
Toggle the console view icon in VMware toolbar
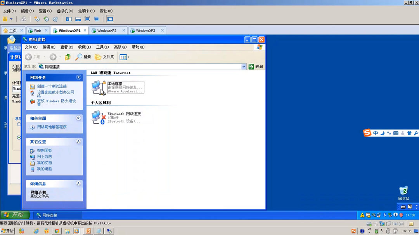78,19
